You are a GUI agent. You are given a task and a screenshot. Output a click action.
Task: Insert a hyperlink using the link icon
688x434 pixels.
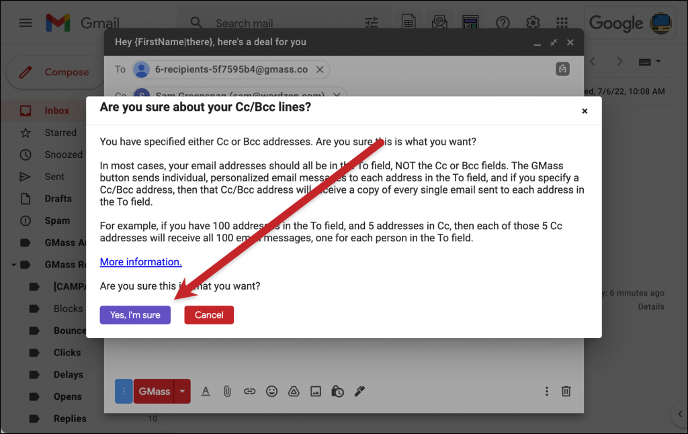(249, 391)
